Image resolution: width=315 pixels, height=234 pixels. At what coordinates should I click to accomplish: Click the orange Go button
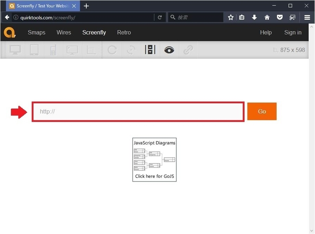[x=262, y=112]
